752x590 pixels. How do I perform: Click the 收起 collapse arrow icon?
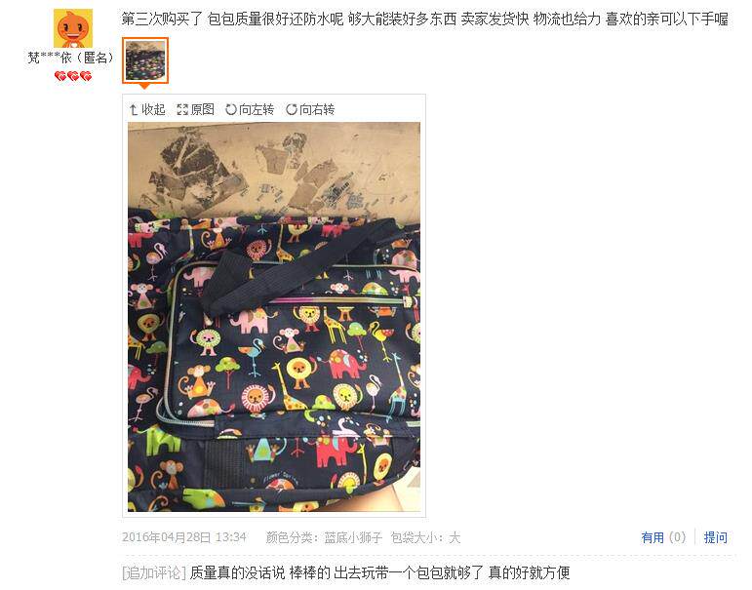pos(134,110)
